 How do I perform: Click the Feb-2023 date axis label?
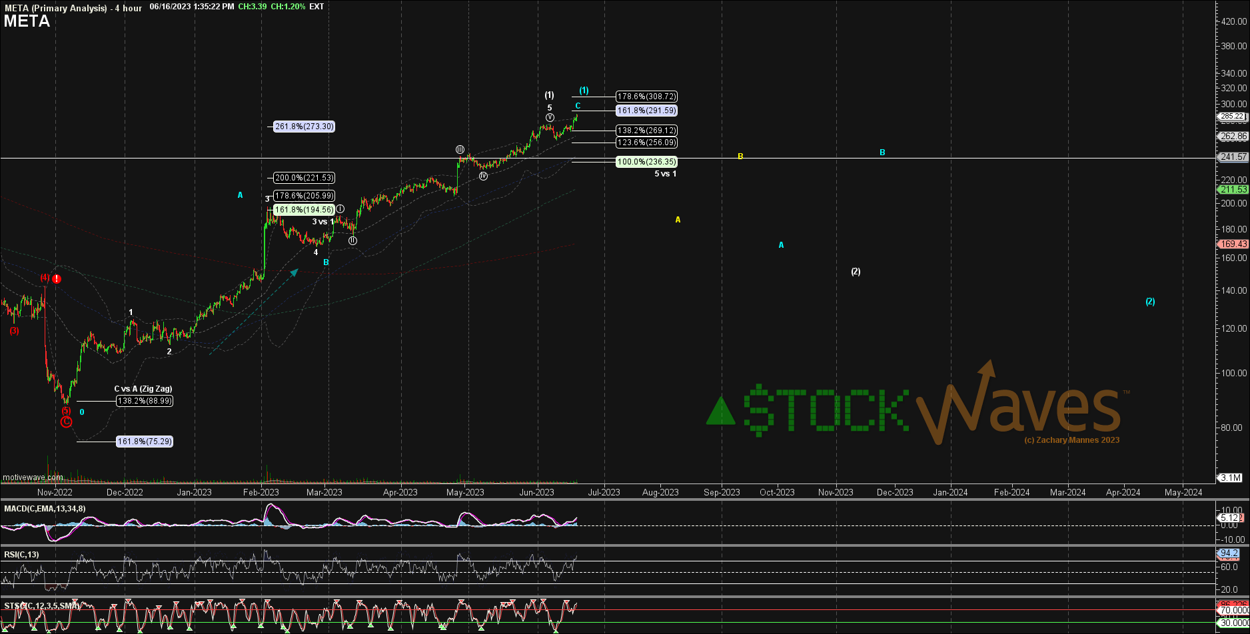click(x=261, y=493)
